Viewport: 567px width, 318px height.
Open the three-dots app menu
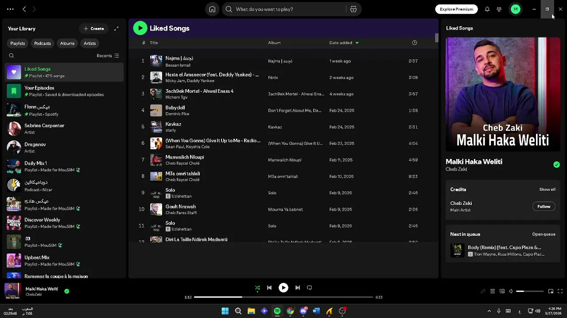tap(10, 9)
